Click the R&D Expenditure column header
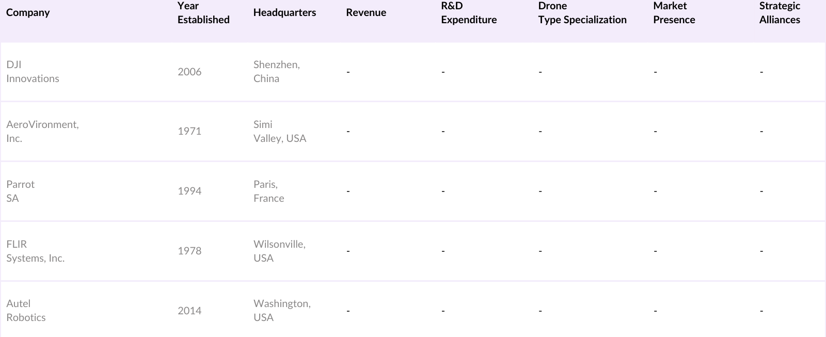 pyautogui.click(x=469, y=13)
